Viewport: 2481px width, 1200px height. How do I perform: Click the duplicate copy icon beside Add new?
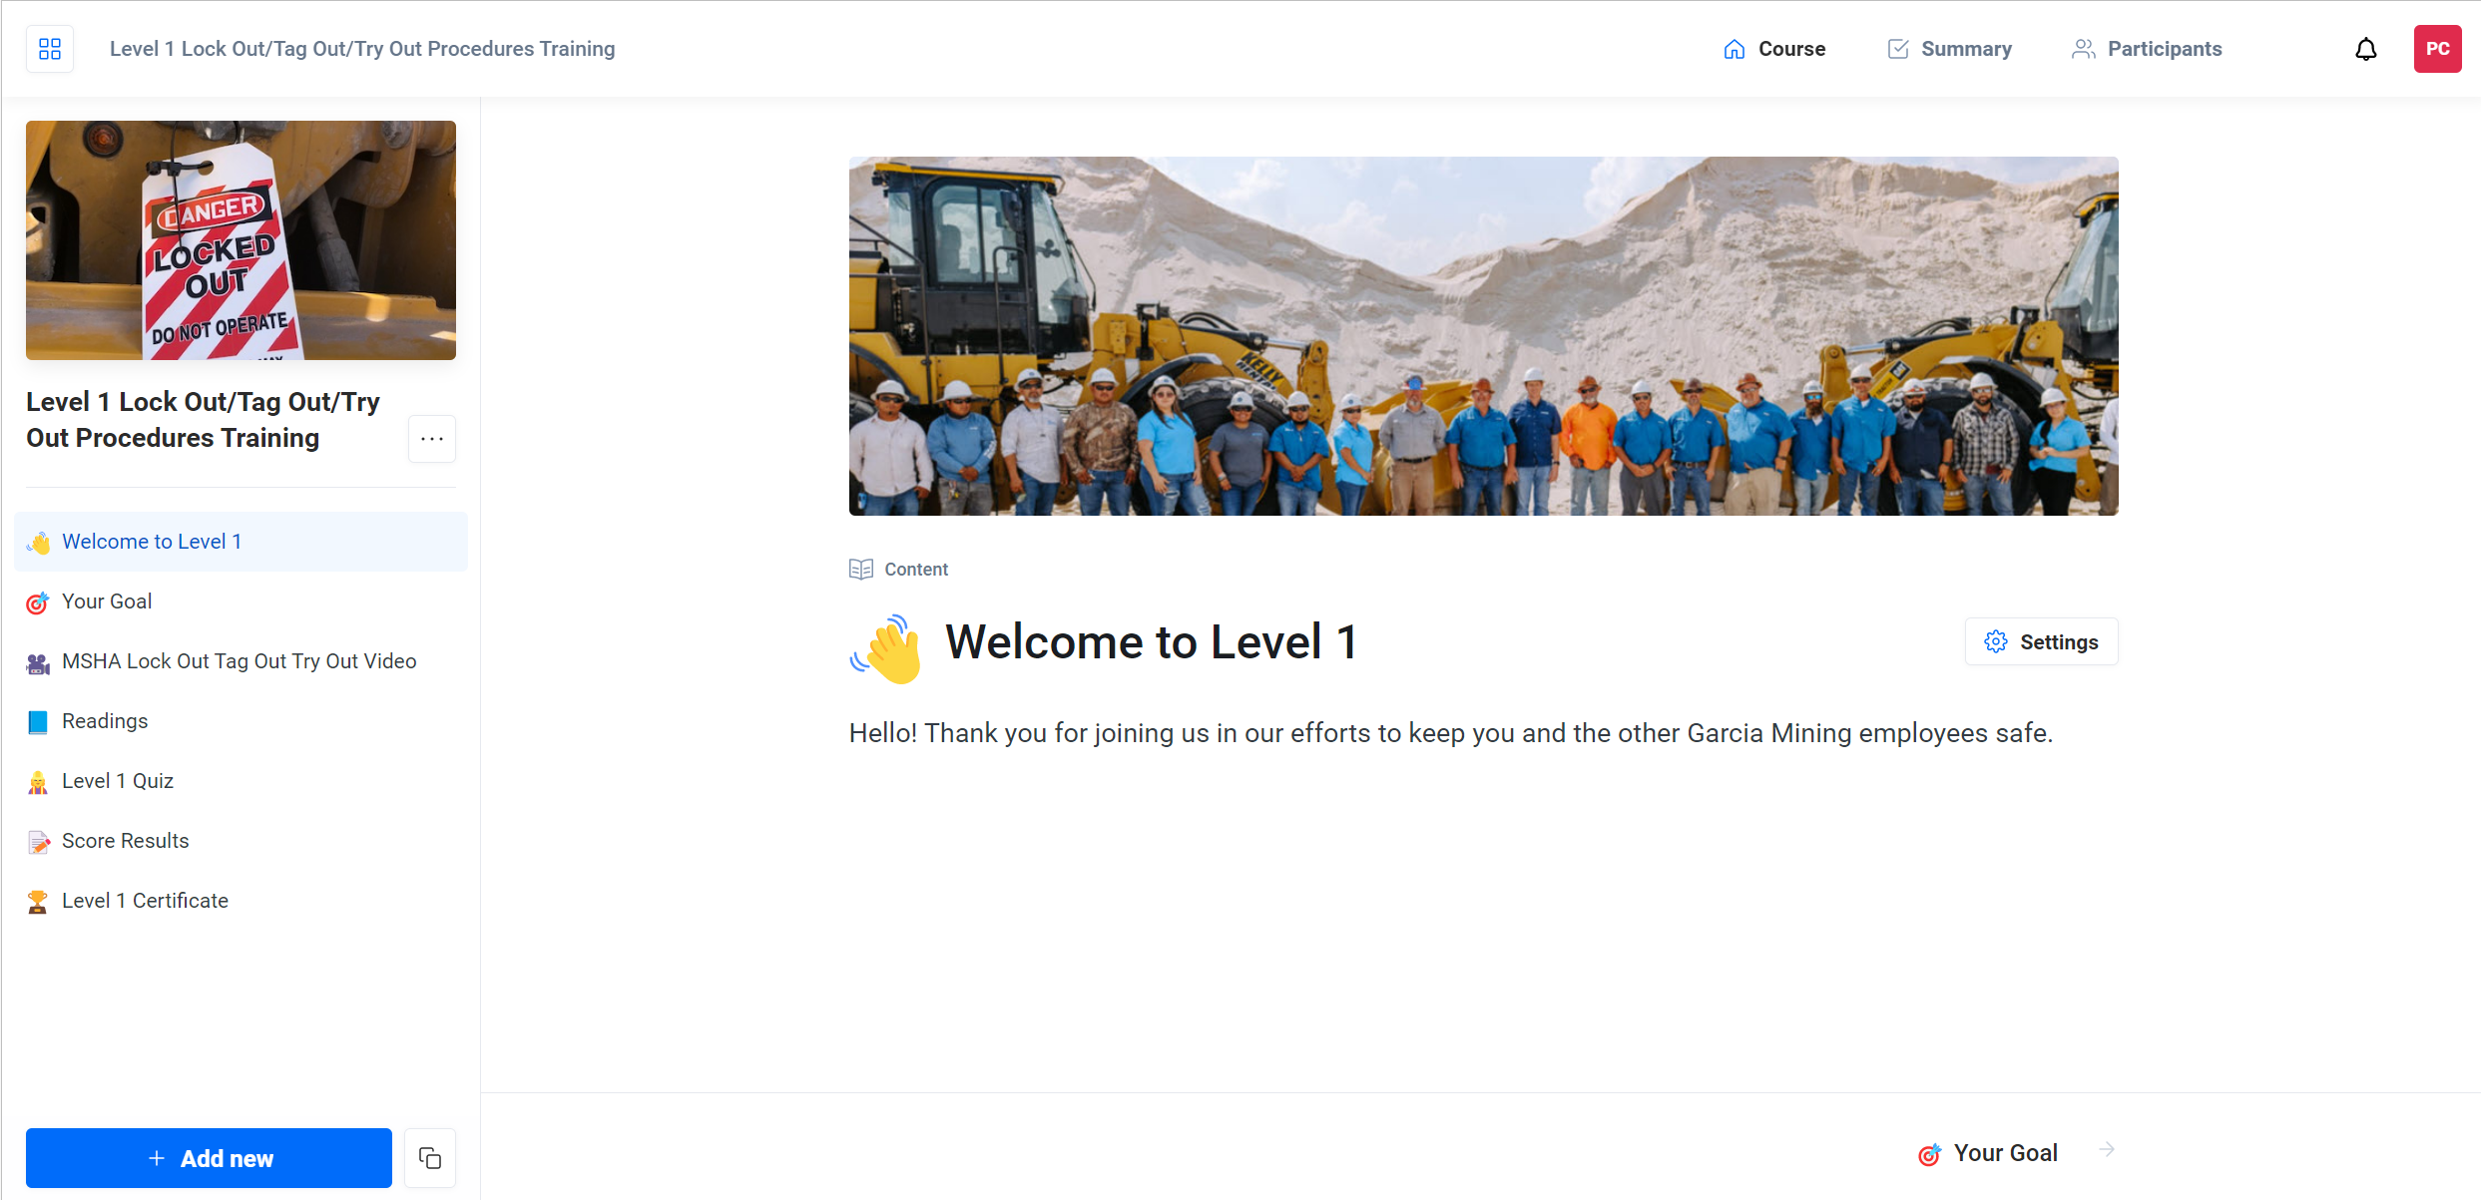click(x=430, y=1157)
